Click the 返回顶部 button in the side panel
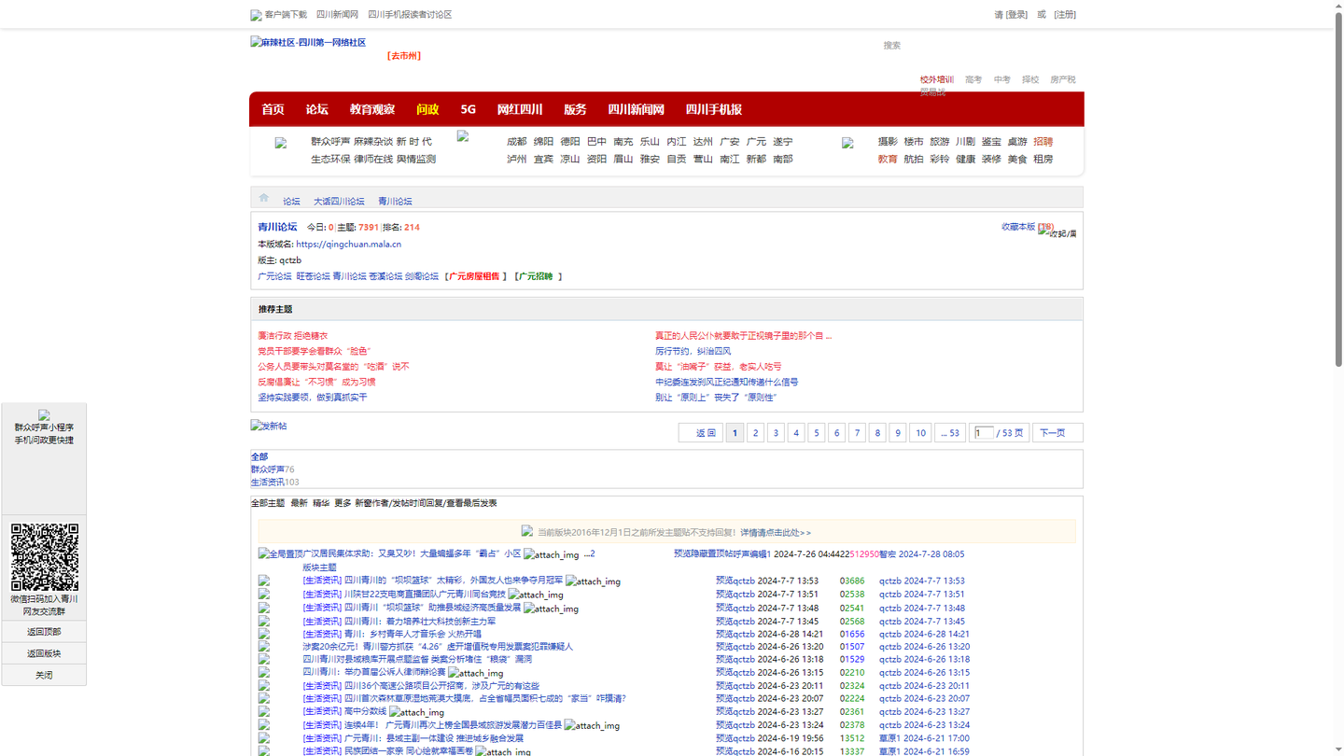Screen dimensions: 1344x756 pyautogui.click(x=44, y=632)
